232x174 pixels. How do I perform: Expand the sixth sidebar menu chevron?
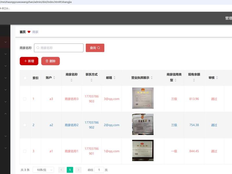(6, 102)
